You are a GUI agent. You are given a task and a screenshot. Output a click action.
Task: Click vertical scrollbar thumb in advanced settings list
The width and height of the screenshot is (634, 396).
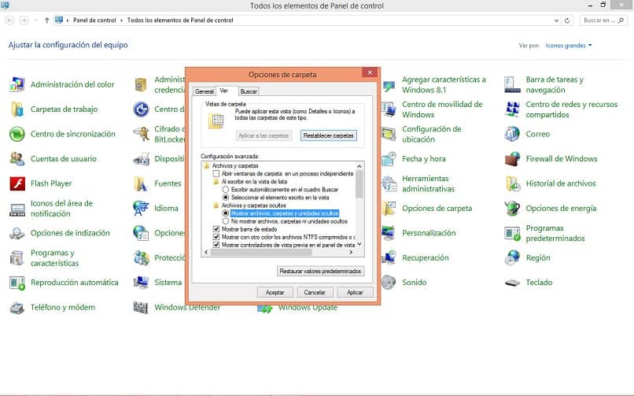(x=359, y=184)
